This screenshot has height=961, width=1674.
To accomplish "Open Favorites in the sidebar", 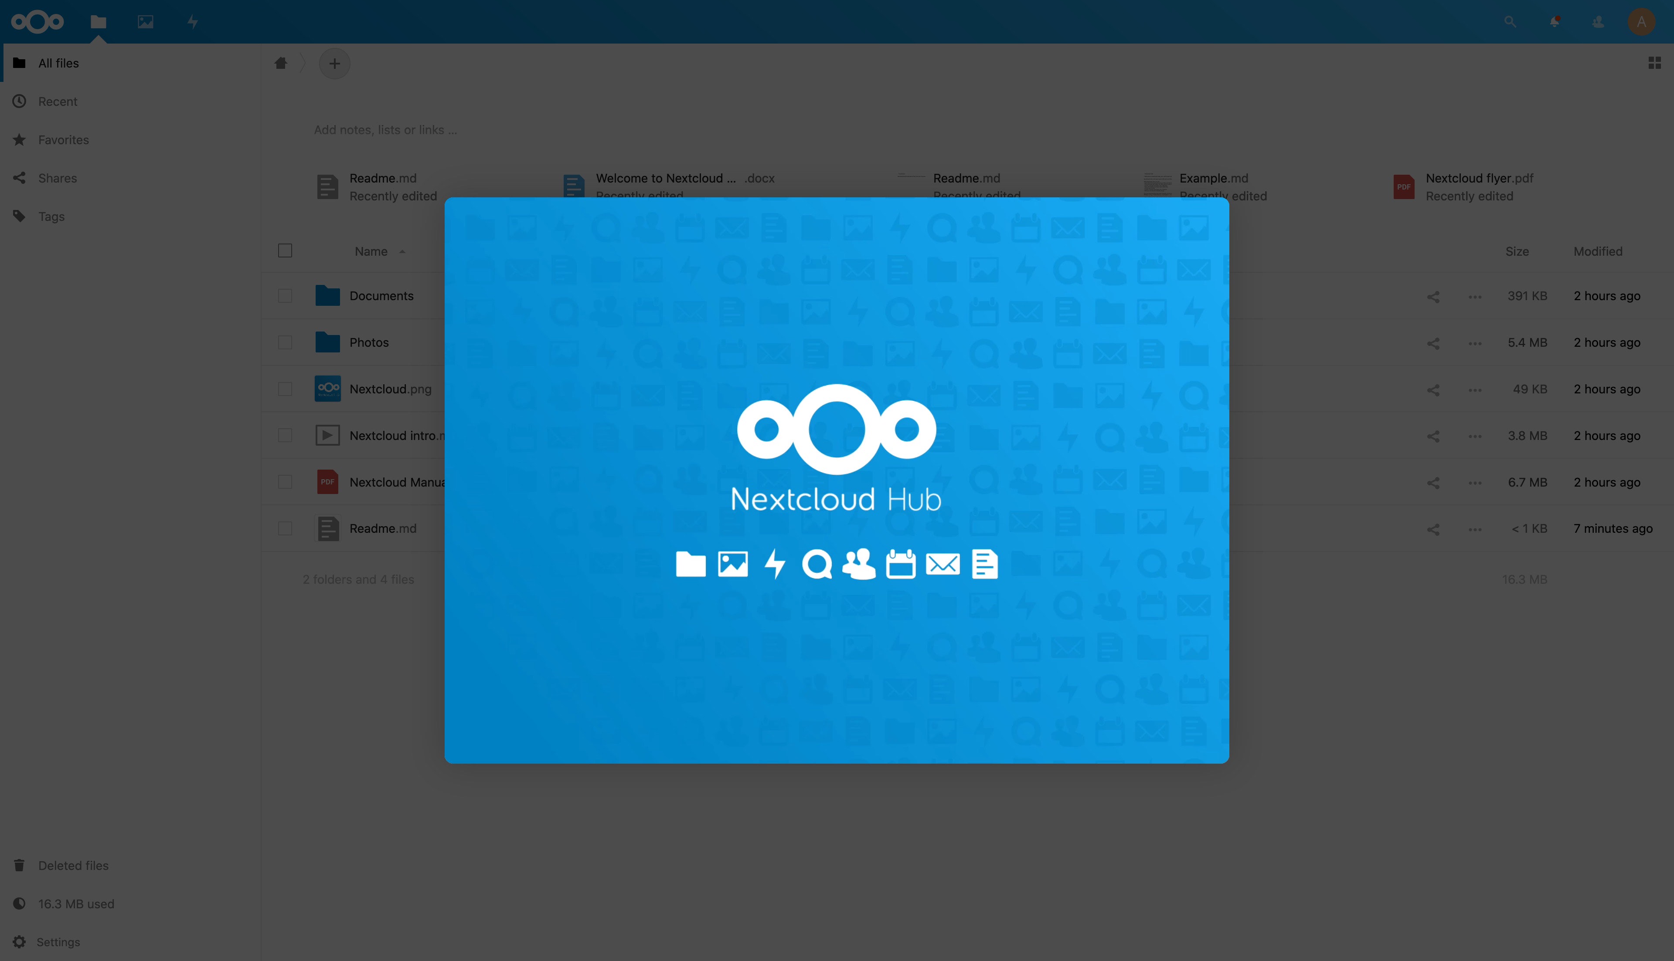I will [63, 140].
